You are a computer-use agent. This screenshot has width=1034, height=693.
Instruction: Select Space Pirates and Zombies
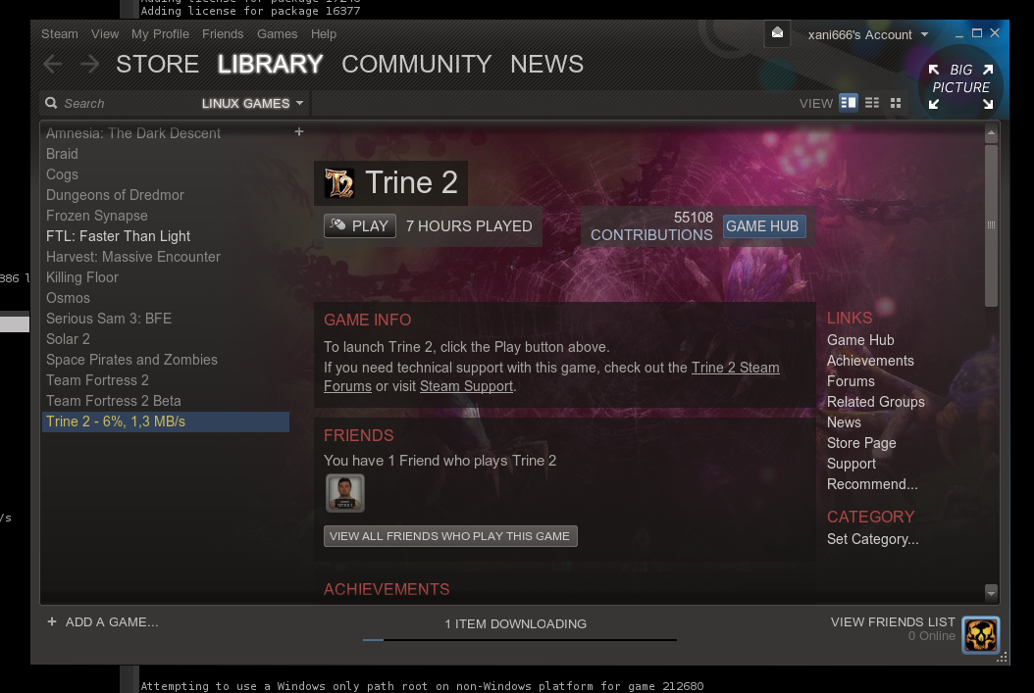coord(165,360)
